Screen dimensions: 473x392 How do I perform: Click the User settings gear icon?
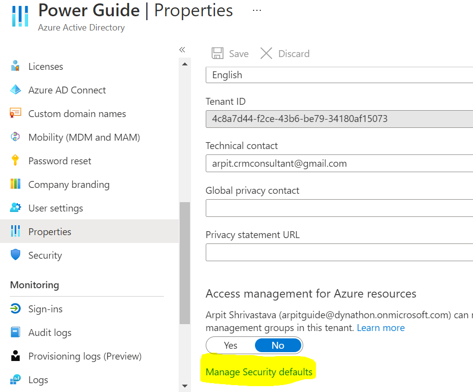[15, 208]
